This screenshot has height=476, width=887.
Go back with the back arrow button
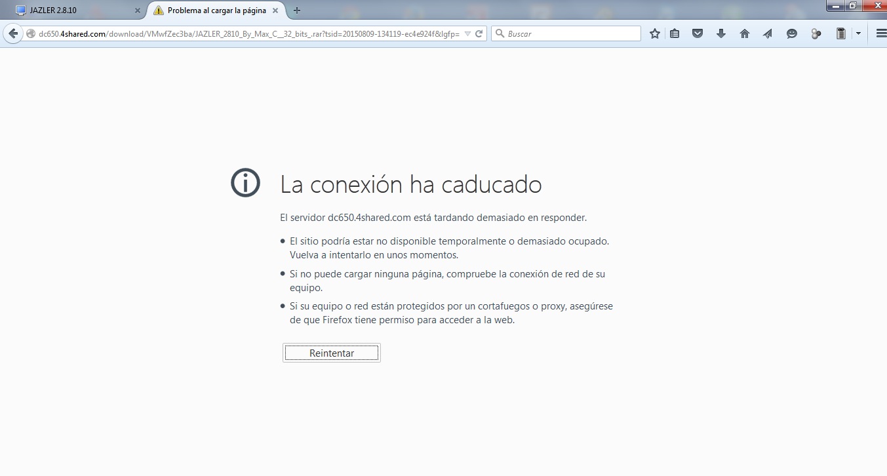click(12, 33)
